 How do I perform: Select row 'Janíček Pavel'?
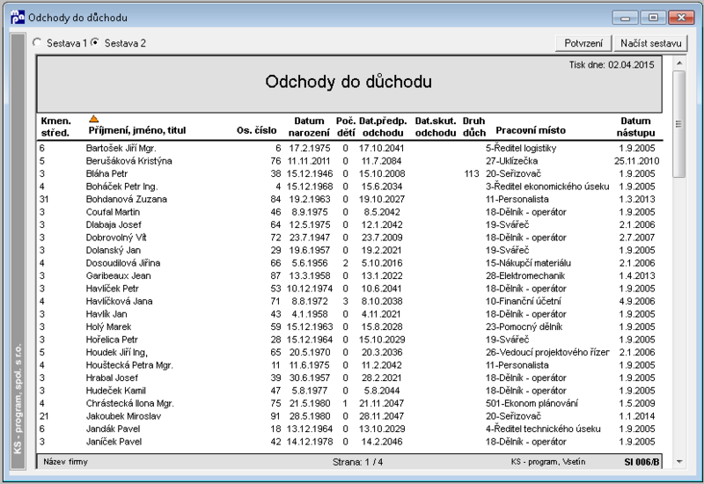[x=349, y=442]
